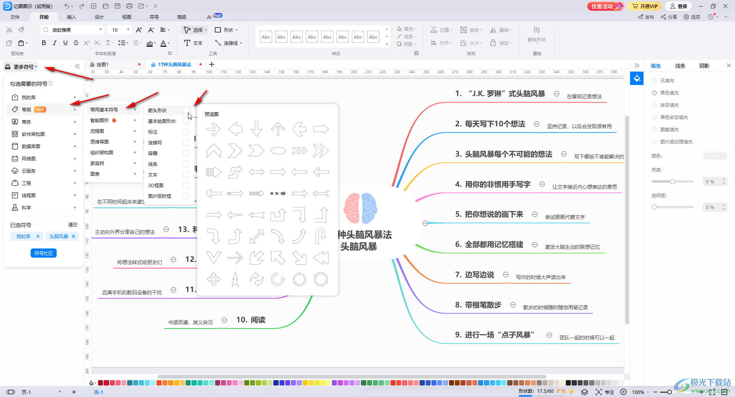The height and width of the screenshot is (397, 735).
Task: Switch to the 绘图1 document tab
Action: click(102, 64)
